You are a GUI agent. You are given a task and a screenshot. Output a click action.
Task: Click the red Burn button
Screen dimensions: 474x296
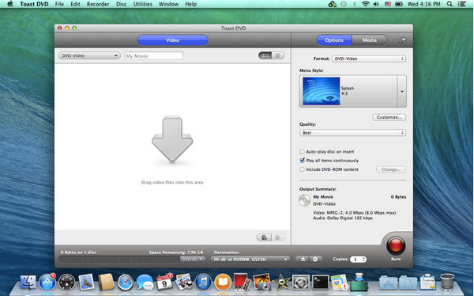point(396,245)
